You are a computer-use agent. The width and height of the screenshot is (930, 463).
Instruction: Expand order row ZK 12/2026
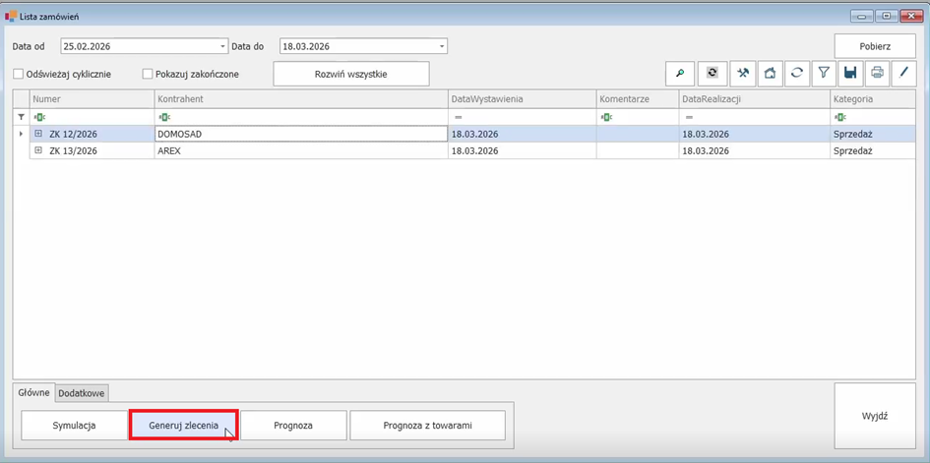(38, 134)
